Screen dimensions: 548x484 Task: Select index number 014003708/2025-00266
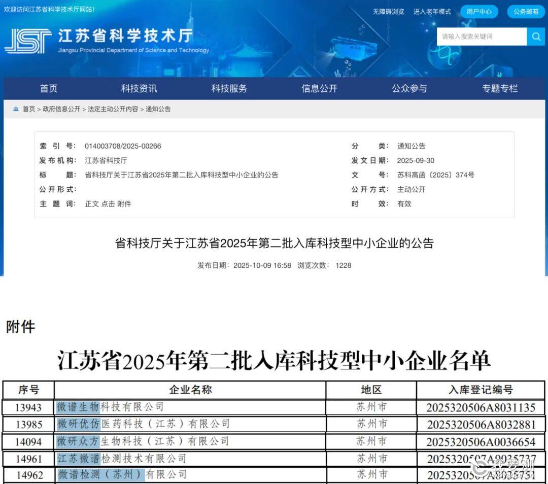[123, 146]
